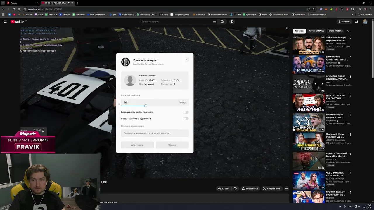Viewport: 374px width, 210px height.
Task: Open browser home page icon
Action: [19, 9]
